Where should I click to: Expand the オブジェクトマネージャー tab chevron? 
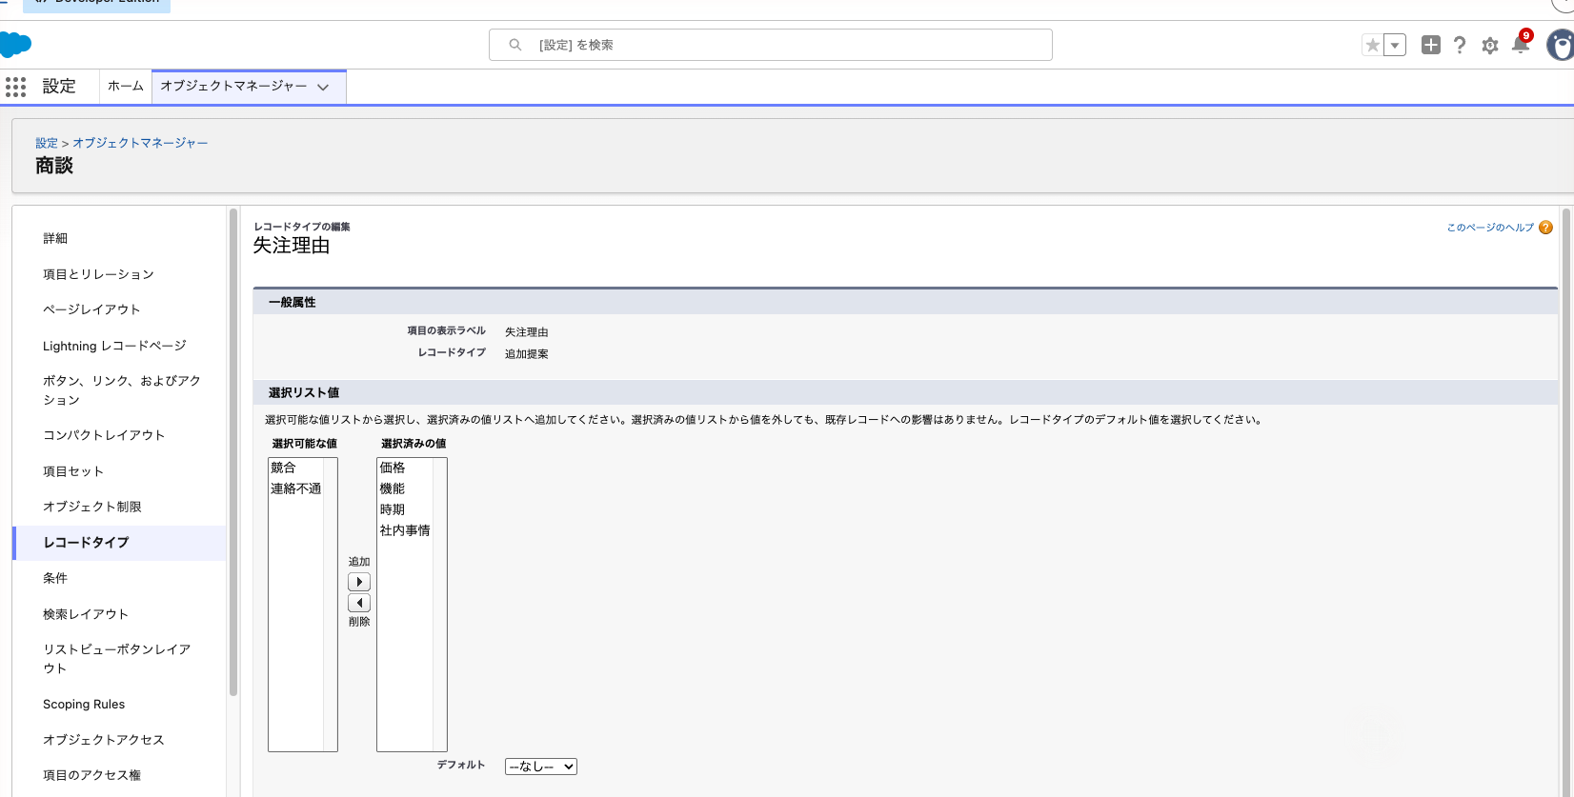click(x=323, y=87)
